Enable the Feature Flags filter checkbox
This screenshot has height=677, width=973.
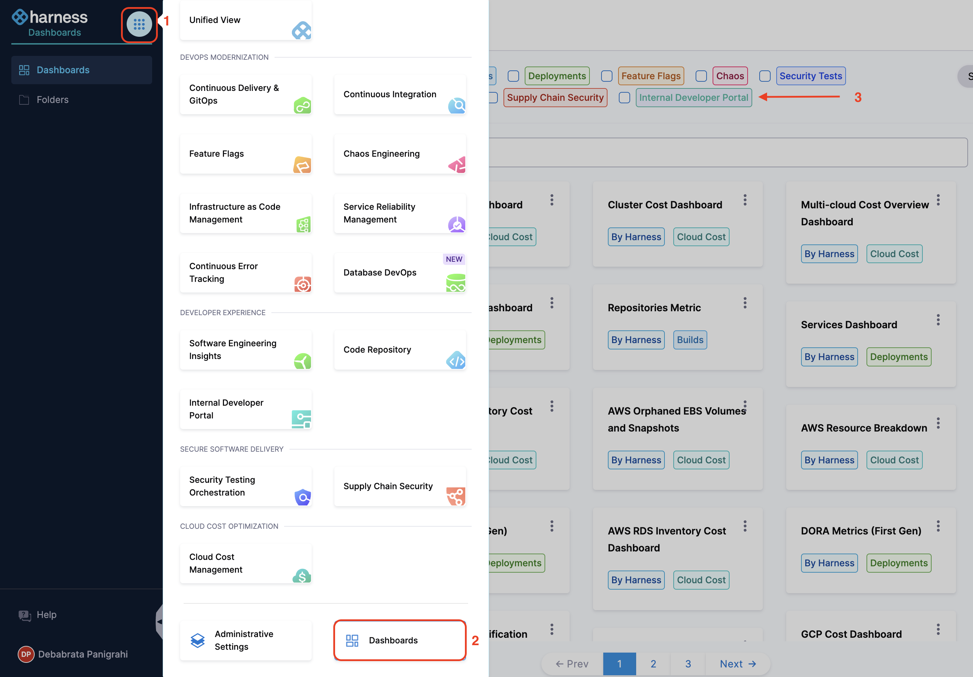coord(606,76)
